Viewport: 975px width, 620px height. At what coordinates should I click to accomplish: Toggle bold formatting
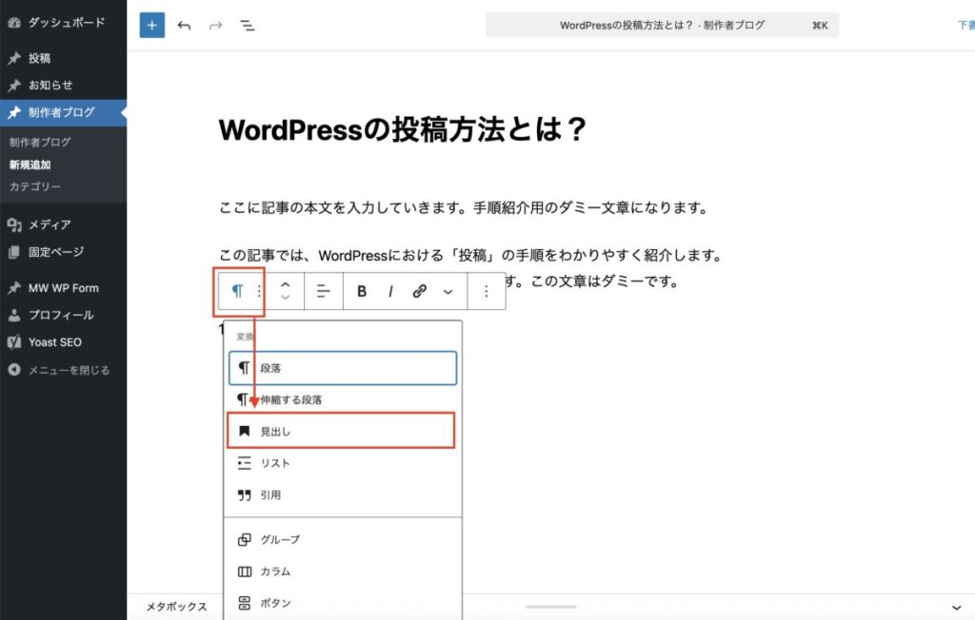pyautogui.click(x=361, y=291)
